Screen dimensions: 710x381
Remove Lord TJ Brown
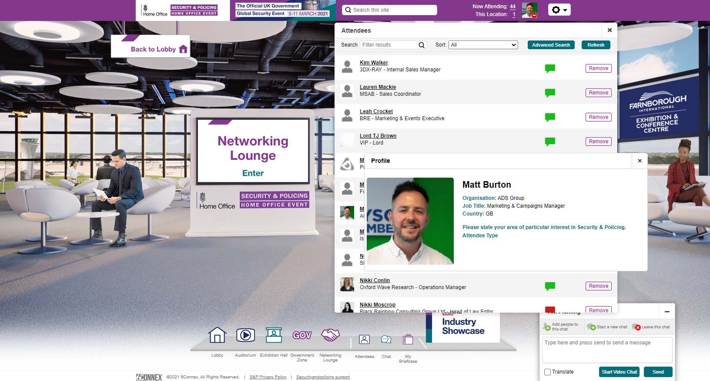pos(598,142)
